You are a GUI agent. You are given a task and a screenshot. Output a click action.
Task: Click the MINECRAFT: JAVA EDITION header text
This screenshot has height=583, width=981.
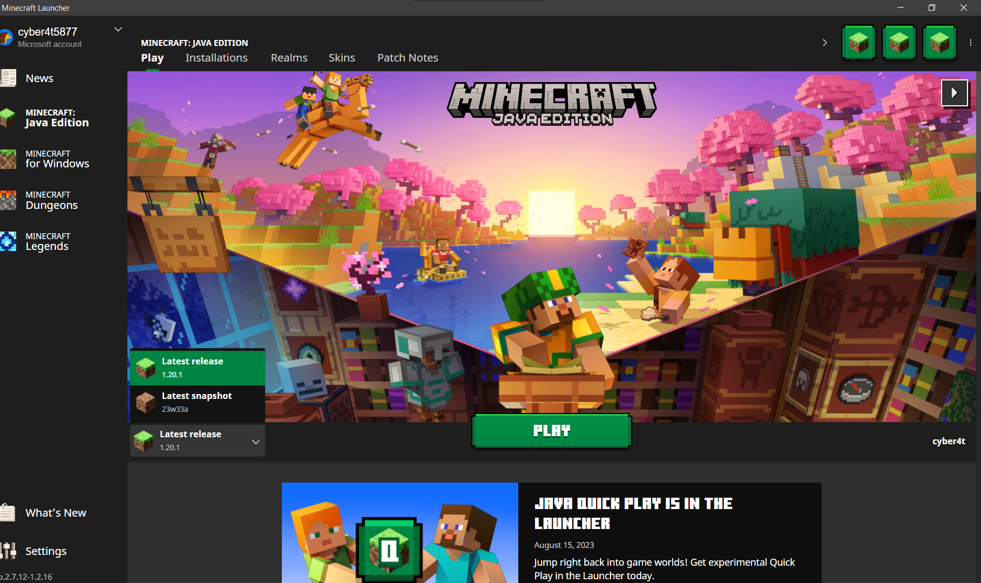194,43
